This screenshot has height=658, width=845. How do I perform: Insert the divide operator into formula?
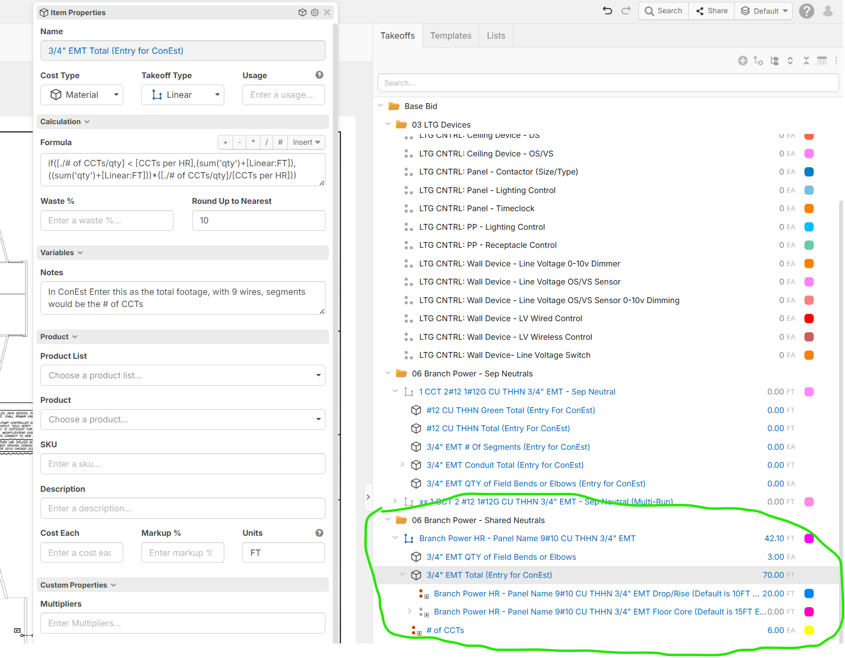click(266, 142)
